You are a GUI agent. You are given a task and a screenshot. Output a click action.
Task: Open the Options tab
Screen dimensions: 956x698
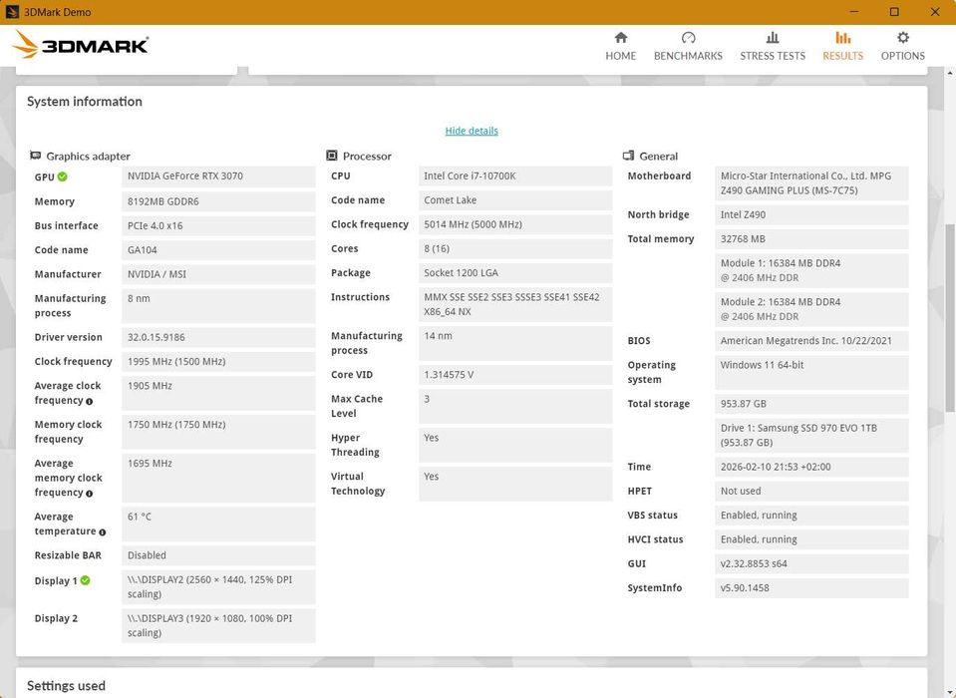point(902,46)
